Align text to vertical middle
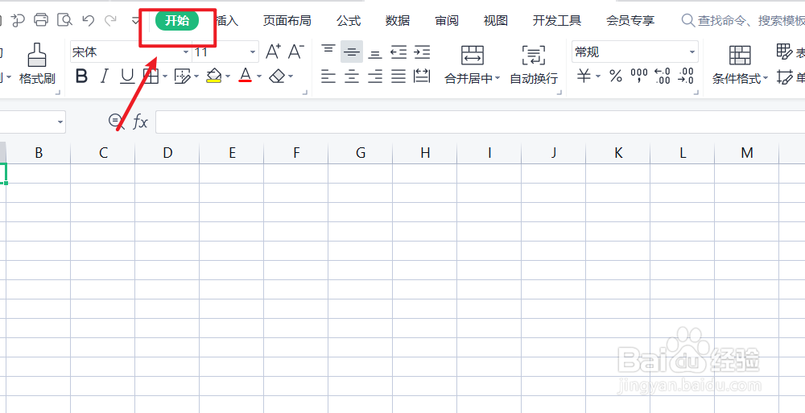Screen dimensions: 805x413 [352, 52]
